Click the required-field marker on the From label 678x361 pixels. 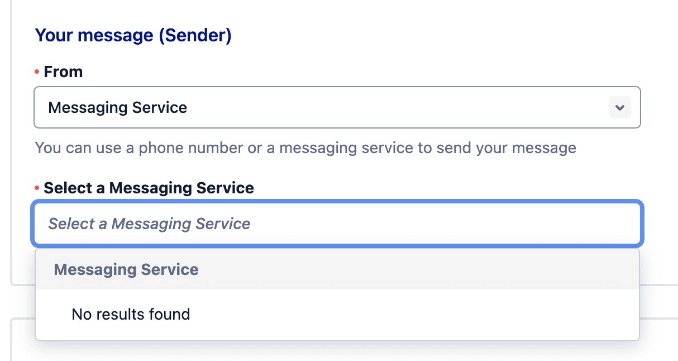37,72
